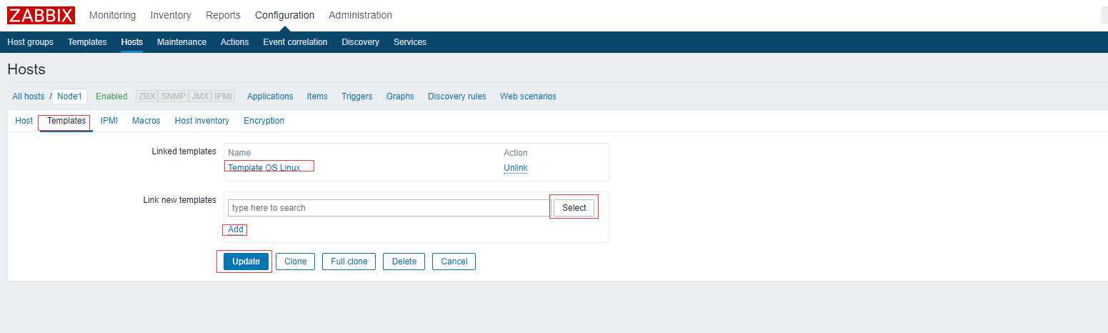
Task: Select Hosts in the blue submenu bar
Action: pyautogui.click(x=132, y=42)
